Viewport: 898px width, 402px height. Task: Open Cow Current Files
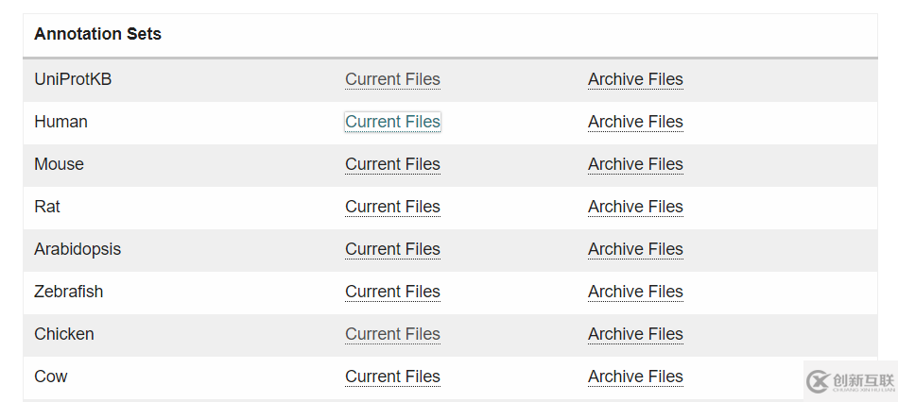[x=392, y=377]
